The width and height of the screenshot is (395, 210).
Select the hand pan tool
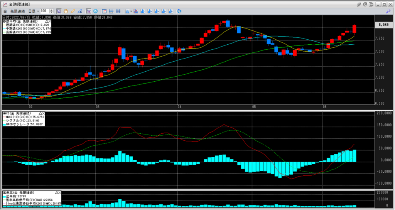pos(65,11)
